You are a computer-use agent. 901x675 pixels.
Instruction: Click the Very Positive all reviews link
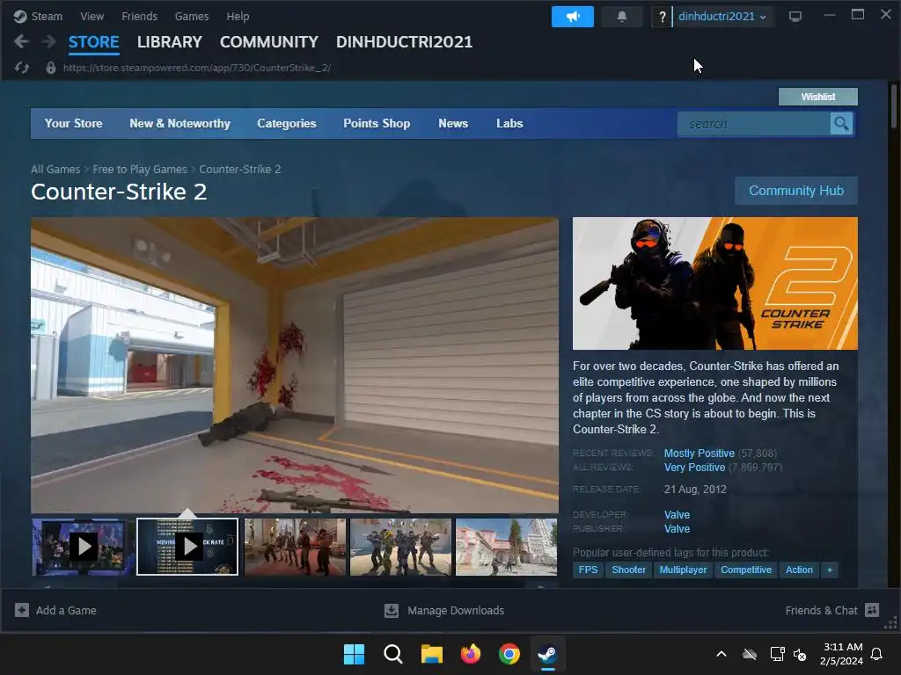(694, 468)
